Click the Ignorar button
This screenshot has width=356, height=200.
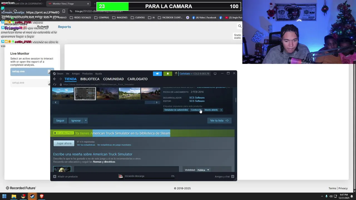(x=76, y=121)
